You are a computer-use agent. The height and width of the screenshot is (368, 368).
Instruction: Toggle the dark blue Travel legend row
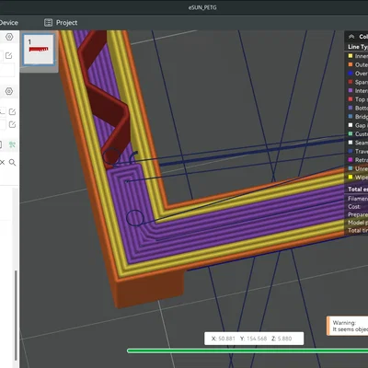(357, 151)
